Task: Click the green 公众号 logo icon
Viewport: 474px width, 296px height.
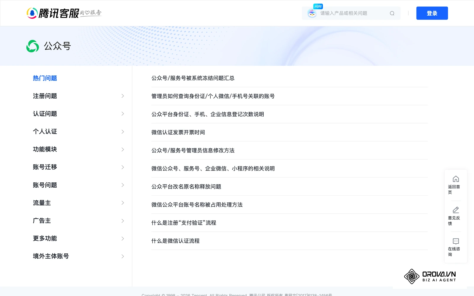Action: 33,46
